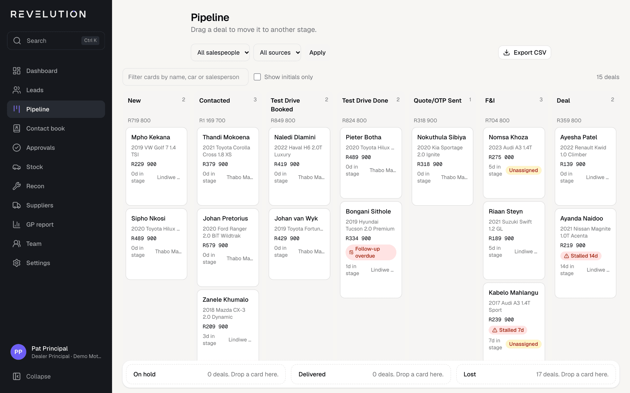Open the All salespeople dropdown
630x393 pixels.
pos(220,53)
